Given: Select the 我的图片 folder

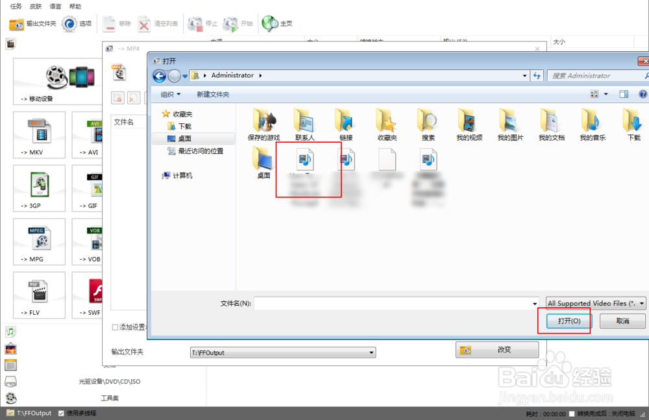Looking at the screenshot, I should tap(510, 125).
